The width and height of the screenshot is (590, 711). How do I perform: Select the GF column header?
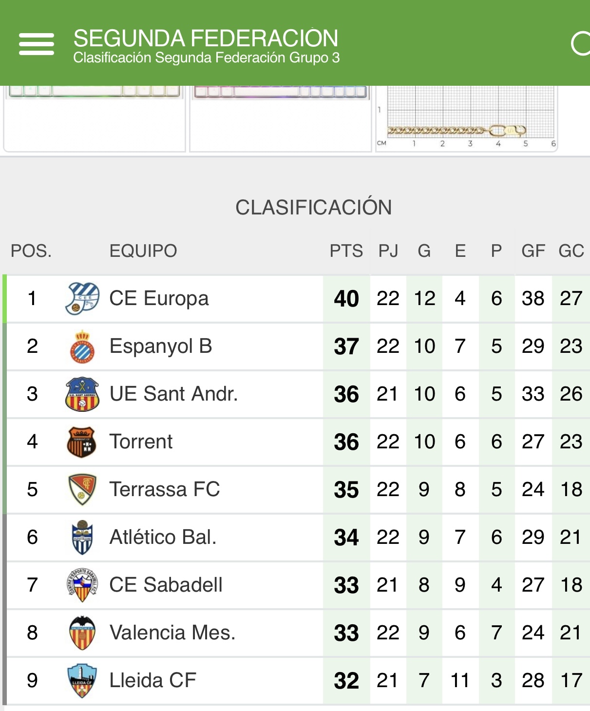533,251
